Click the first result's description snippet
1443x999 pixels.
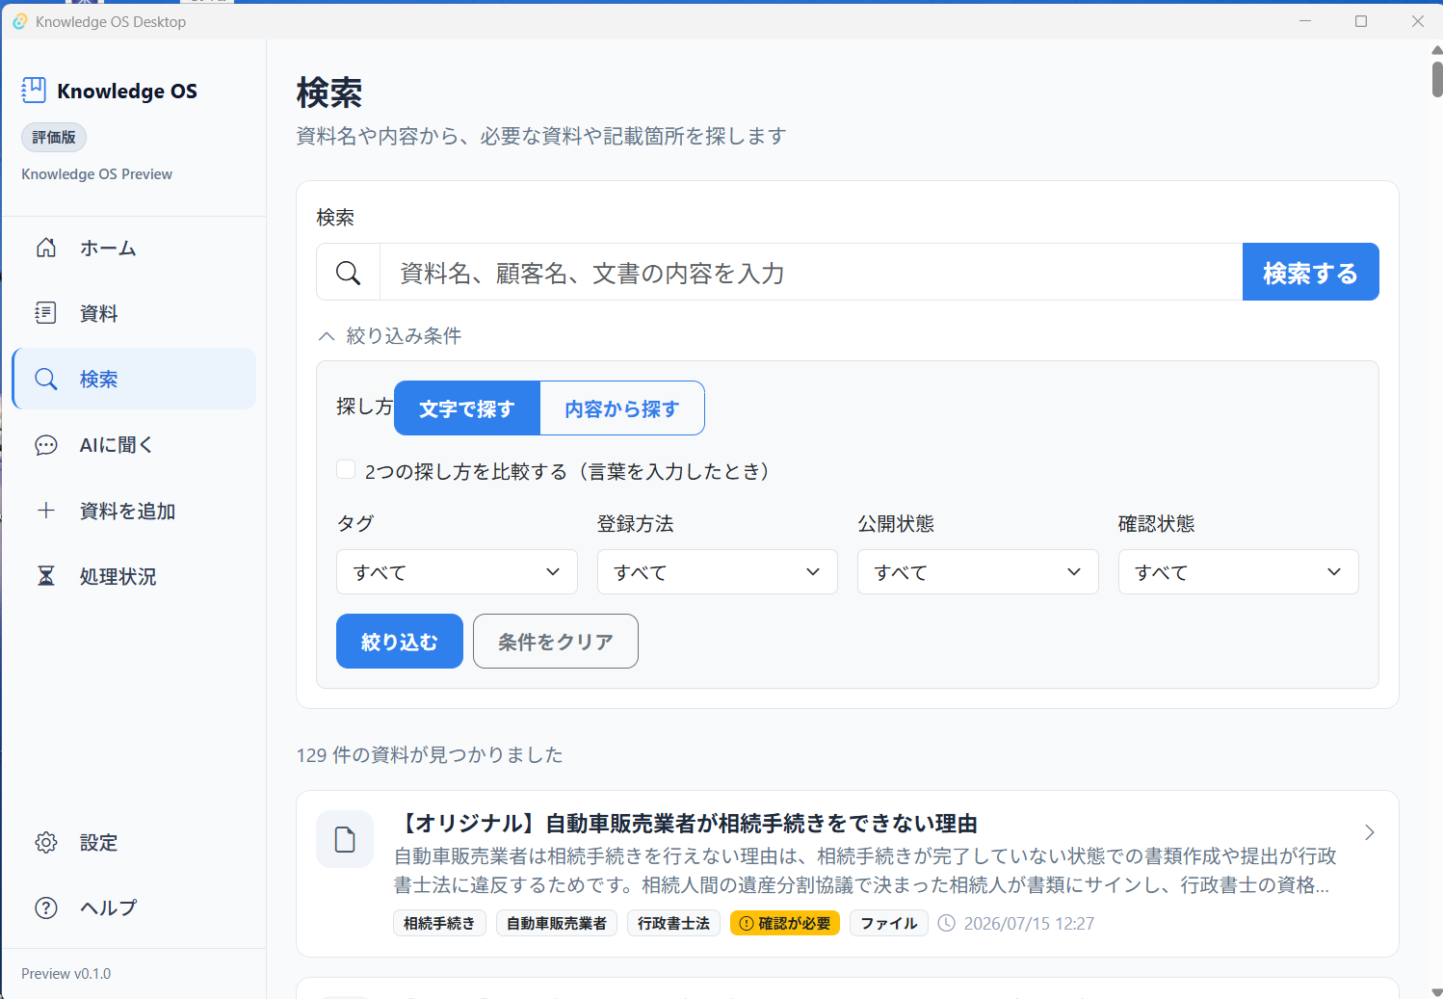(865, 870)
